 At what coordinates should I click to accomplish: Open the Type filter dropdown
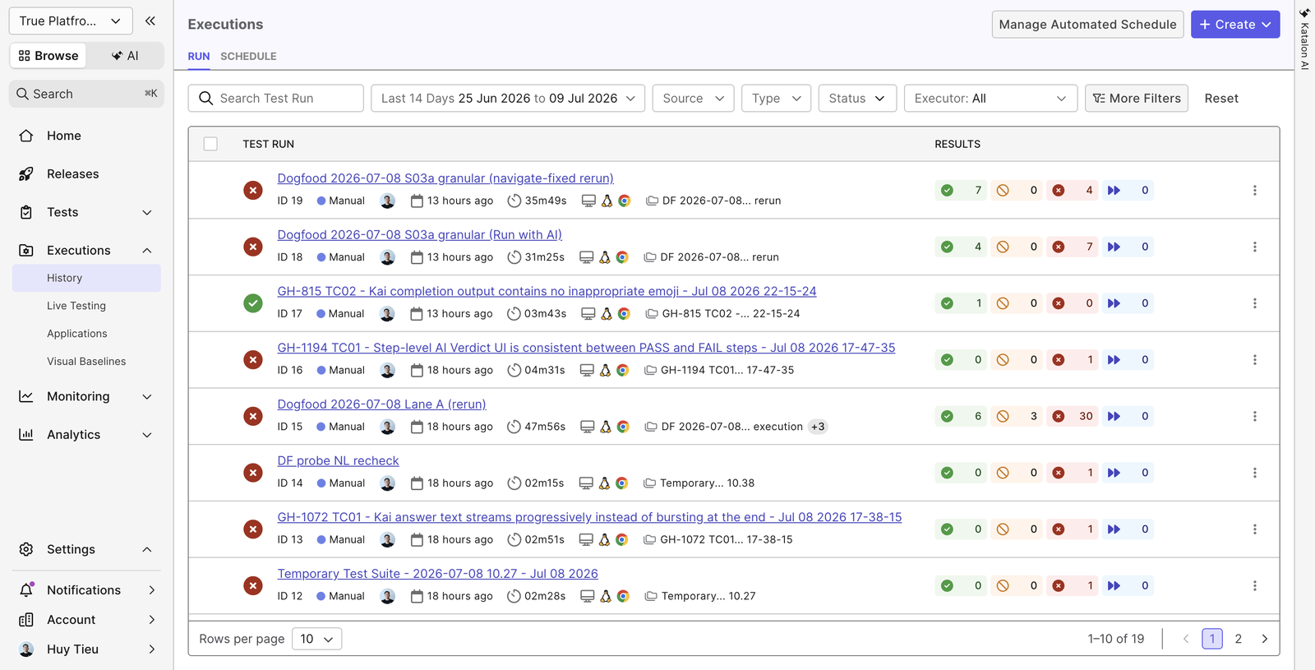776,98
